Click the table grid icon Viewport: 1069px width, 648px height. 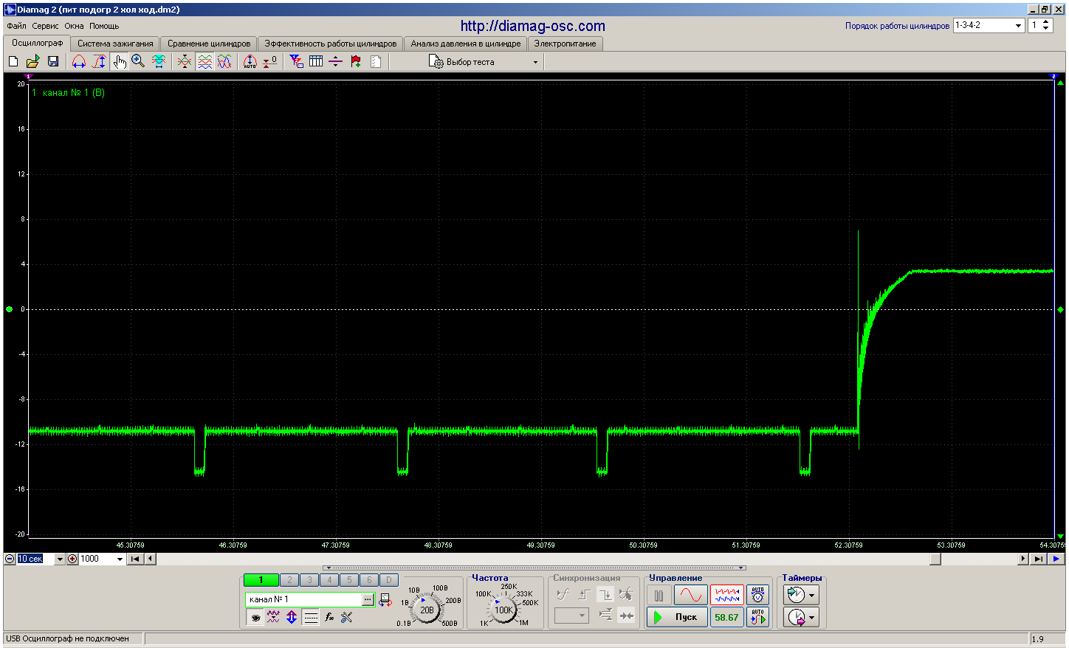(x=316, y=62)
